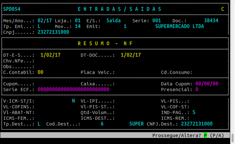Image resolution: width=235 pixels, height=144 pixels.
Task: Click the DT-E-S date 1/02/17
Action: pyautogui.click(x=50, y=55)
